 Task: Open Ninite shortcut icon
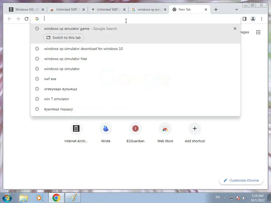pos(106,128)
